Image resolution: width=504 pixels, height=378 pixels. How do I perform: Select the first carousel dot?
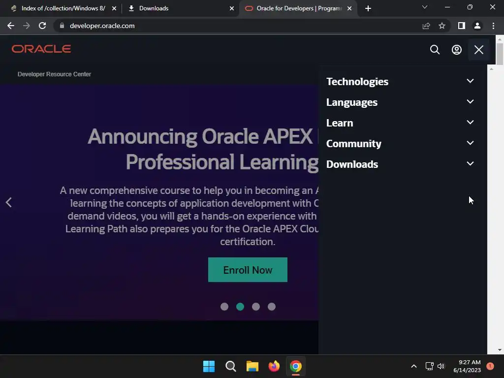[x=224, y=307]
